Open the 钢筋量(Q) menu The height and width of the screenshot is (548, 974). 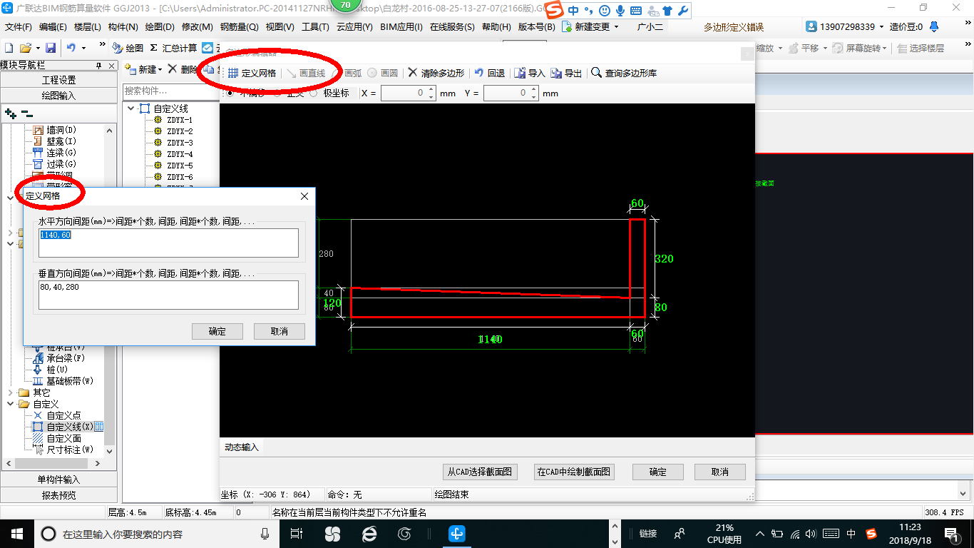239,27
